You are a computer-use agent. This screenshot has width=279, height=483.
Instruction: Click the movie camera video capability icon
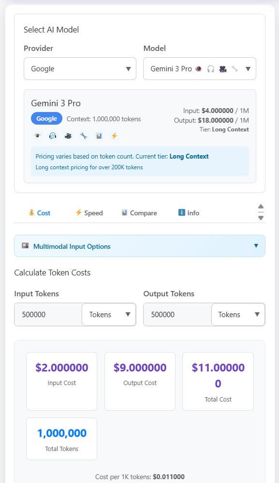click(x=68, y=136)
